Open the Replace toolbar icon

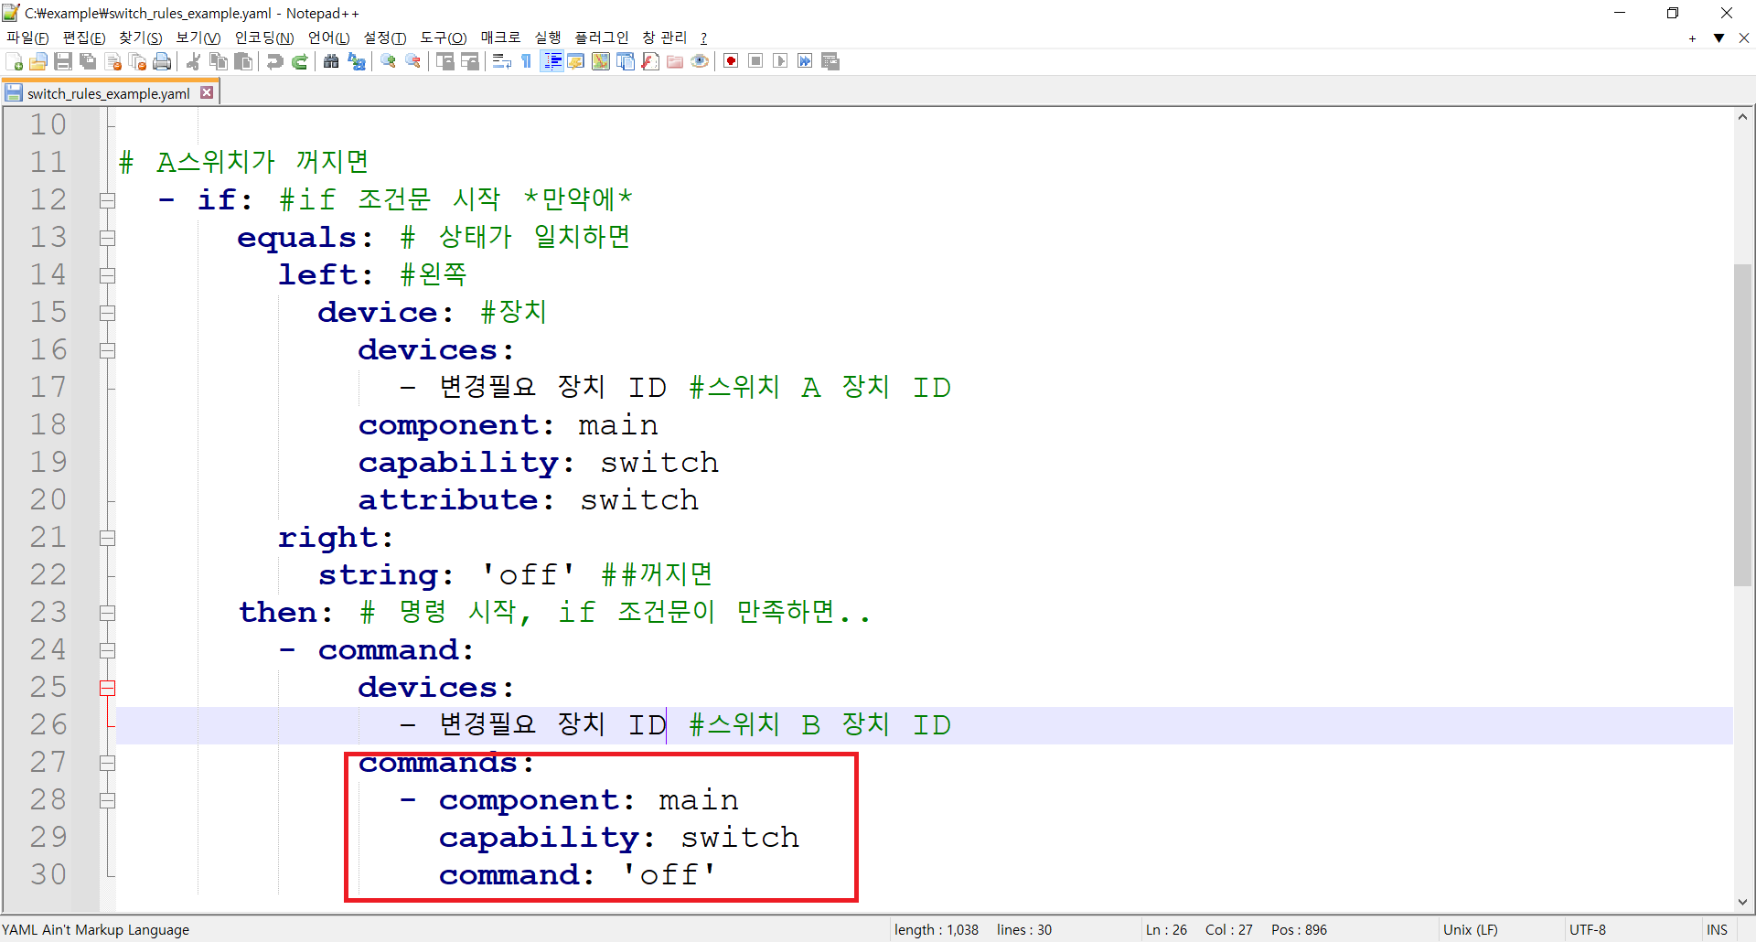[x=357, y=61]
